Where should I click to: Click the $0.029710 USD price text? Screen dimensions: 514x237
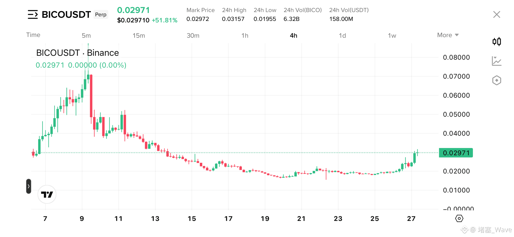tap(133, 20)
